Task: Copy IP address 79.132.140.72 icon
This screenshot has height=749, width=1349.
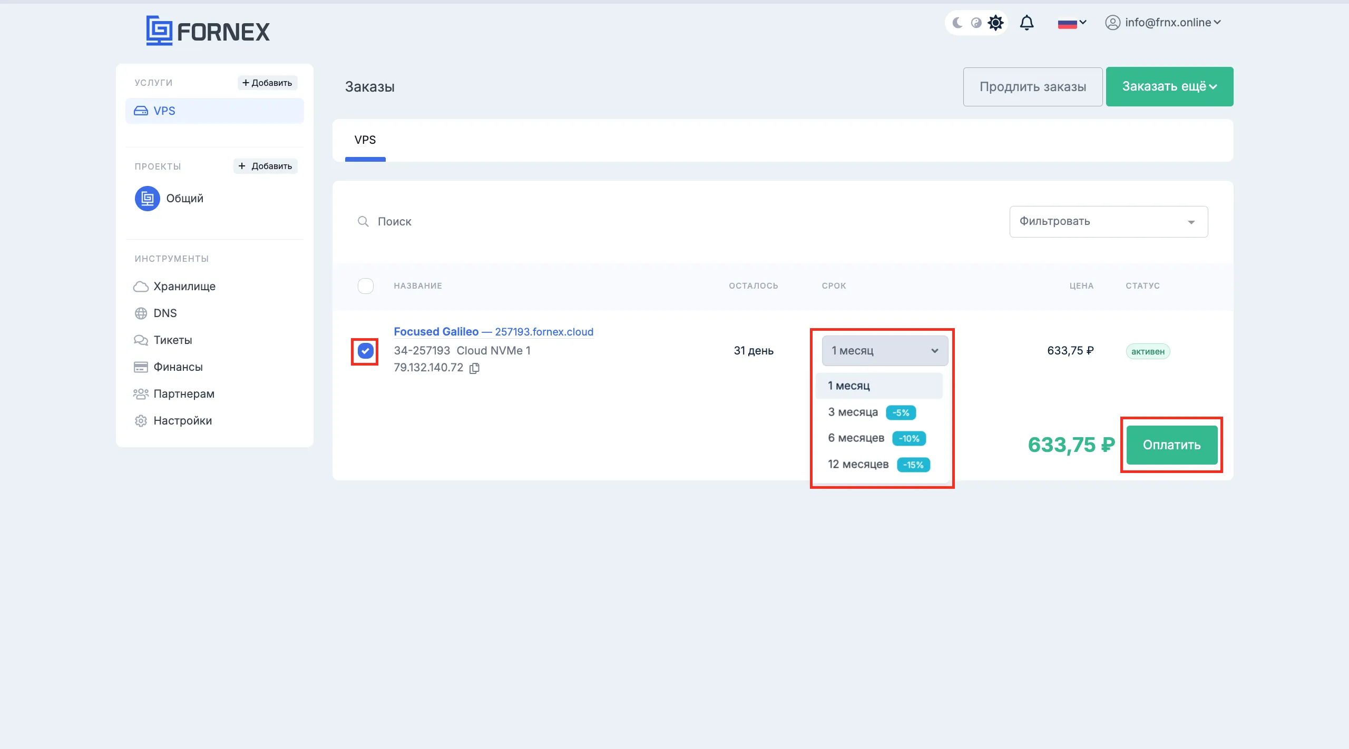Action: (474, 368)
